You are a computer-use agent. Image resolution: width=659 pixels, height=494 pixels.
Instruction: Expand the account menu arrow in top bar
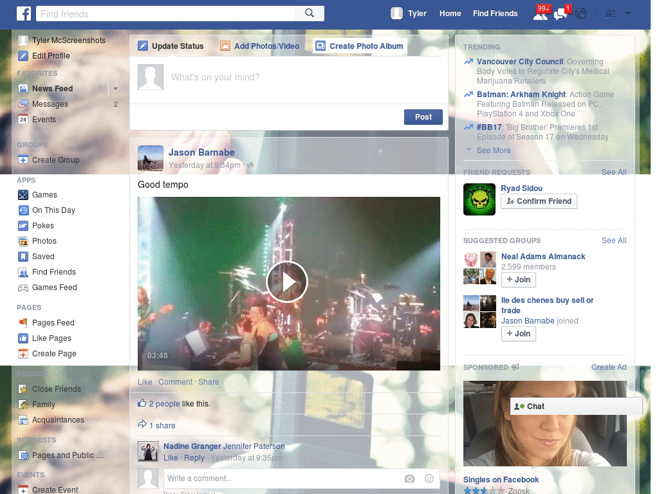(627, 14)
